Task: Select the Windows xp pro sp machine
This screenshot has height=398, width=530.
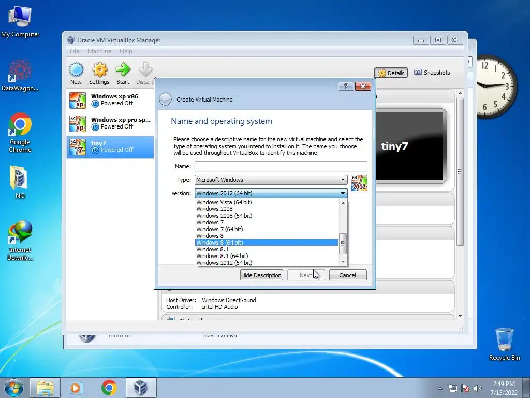Action: click(110, 123)
